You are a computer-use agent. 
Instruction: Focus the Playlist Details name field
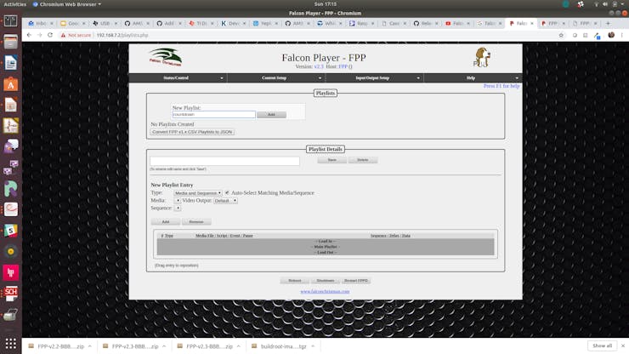pyautogui.click(x=224, y=161)
